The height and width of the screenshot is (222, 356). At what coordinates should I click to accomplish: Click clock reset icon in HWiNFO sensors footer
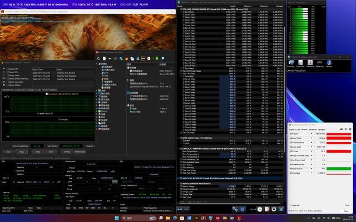pos(260,209)
